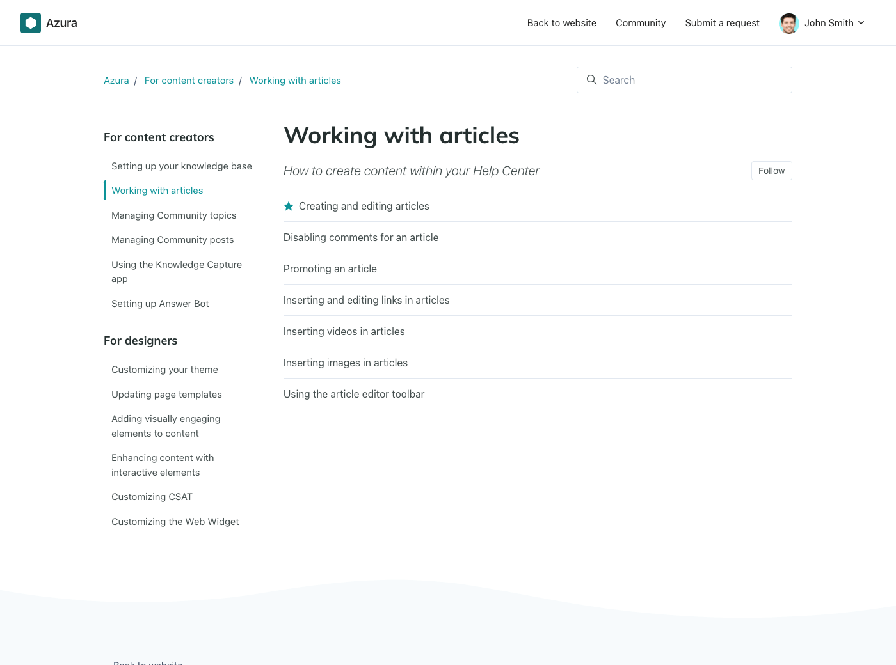
Task: Open Submit a request link
Action: [x=722, y=23]
